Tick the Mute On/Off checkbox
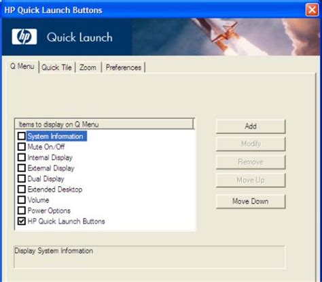The image size is (322, 282). point(22,147)
